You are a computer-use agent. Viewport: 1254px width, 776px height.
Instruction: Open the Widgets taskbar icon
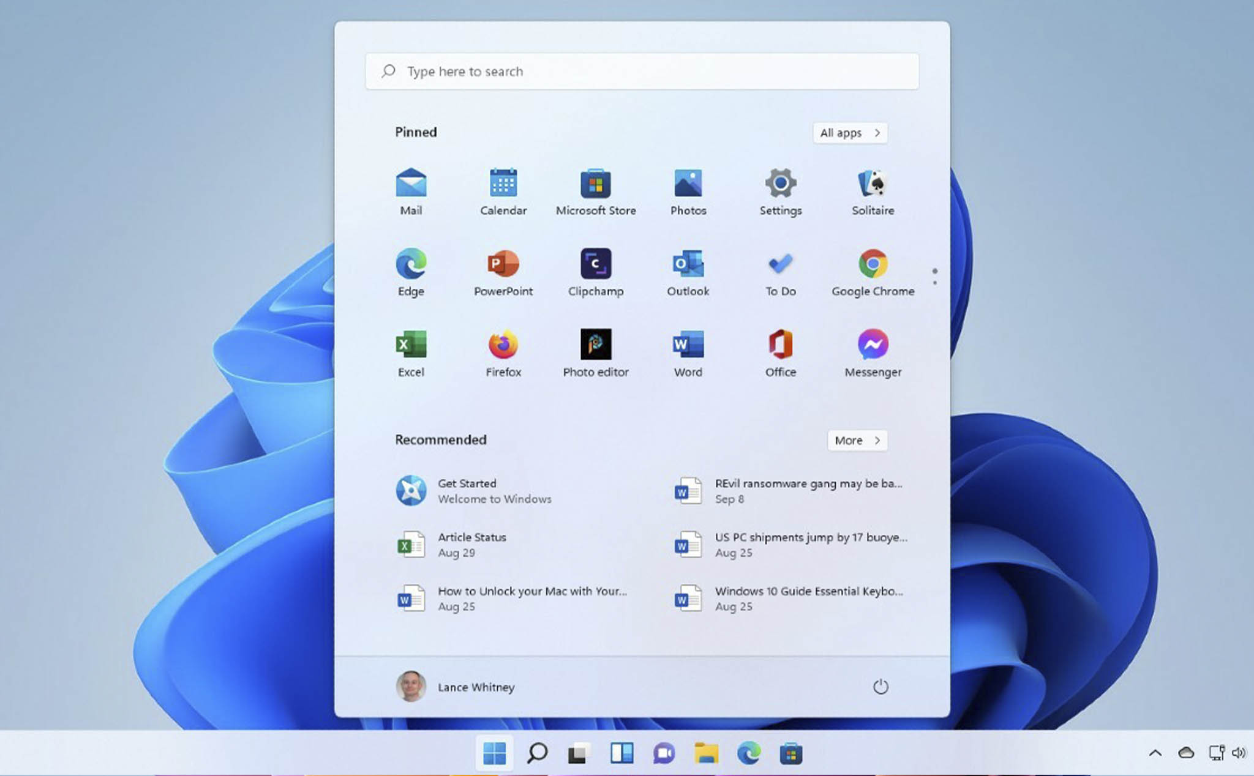(621, 753)
